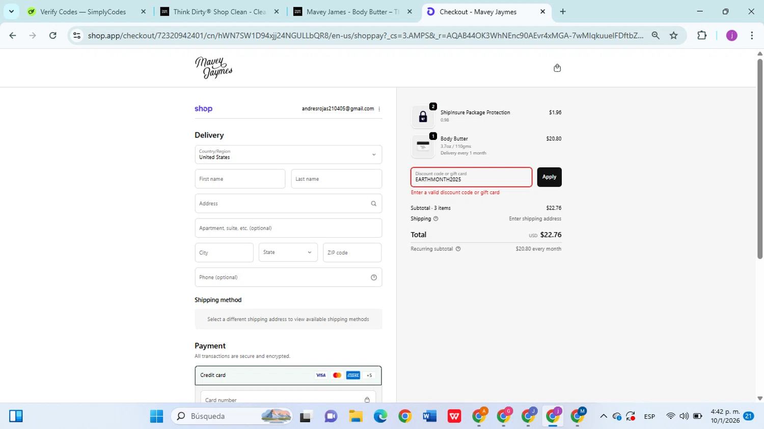
Task: Reload the checkout page
Action: tap(52, 35)
